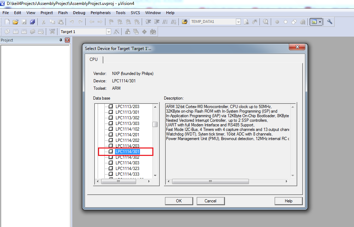Select LPC1114/102 device

coord(127,129)
